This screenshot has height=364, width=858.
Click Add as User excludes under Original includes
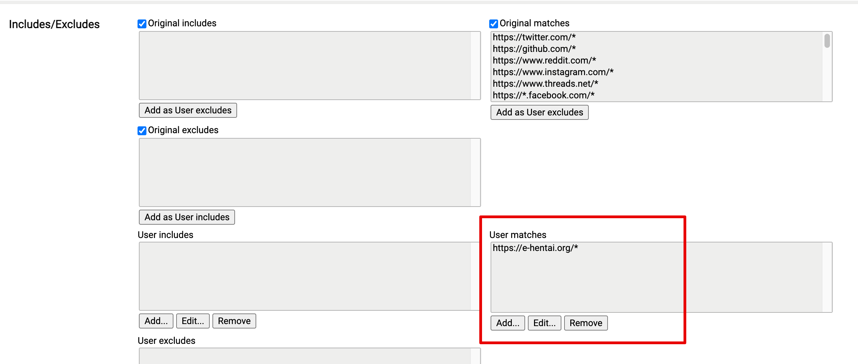(x=187, y=110)
